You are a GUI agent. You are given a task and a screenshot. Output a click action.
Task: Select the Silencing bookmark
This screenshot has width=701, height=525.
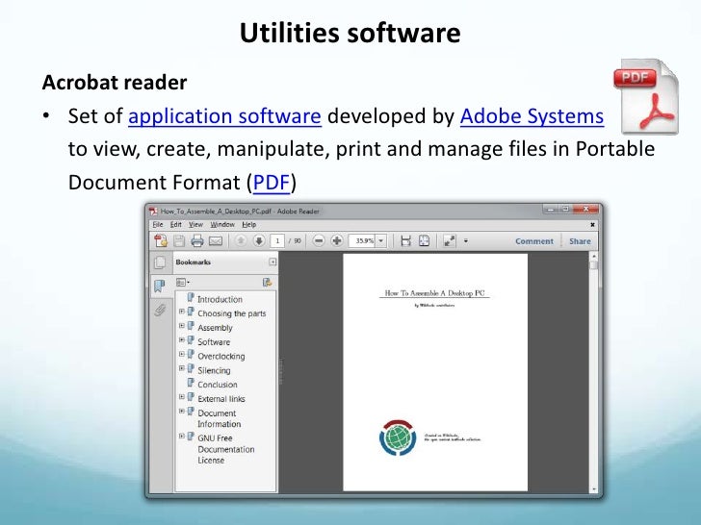214,370
